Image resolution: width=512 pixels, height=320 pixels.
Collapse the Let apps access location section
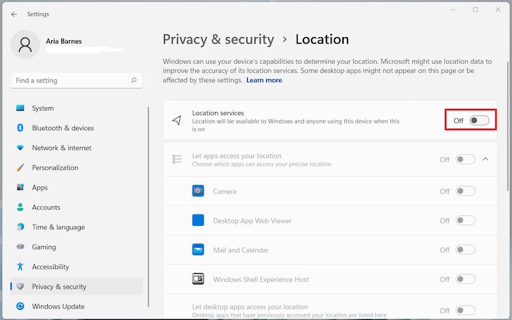(x=486, y=159)
